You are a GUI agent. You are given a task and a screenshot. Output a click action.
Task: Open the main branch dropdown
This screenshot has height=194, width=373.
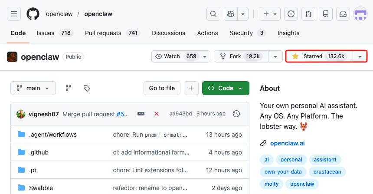(x=33, y=88)
